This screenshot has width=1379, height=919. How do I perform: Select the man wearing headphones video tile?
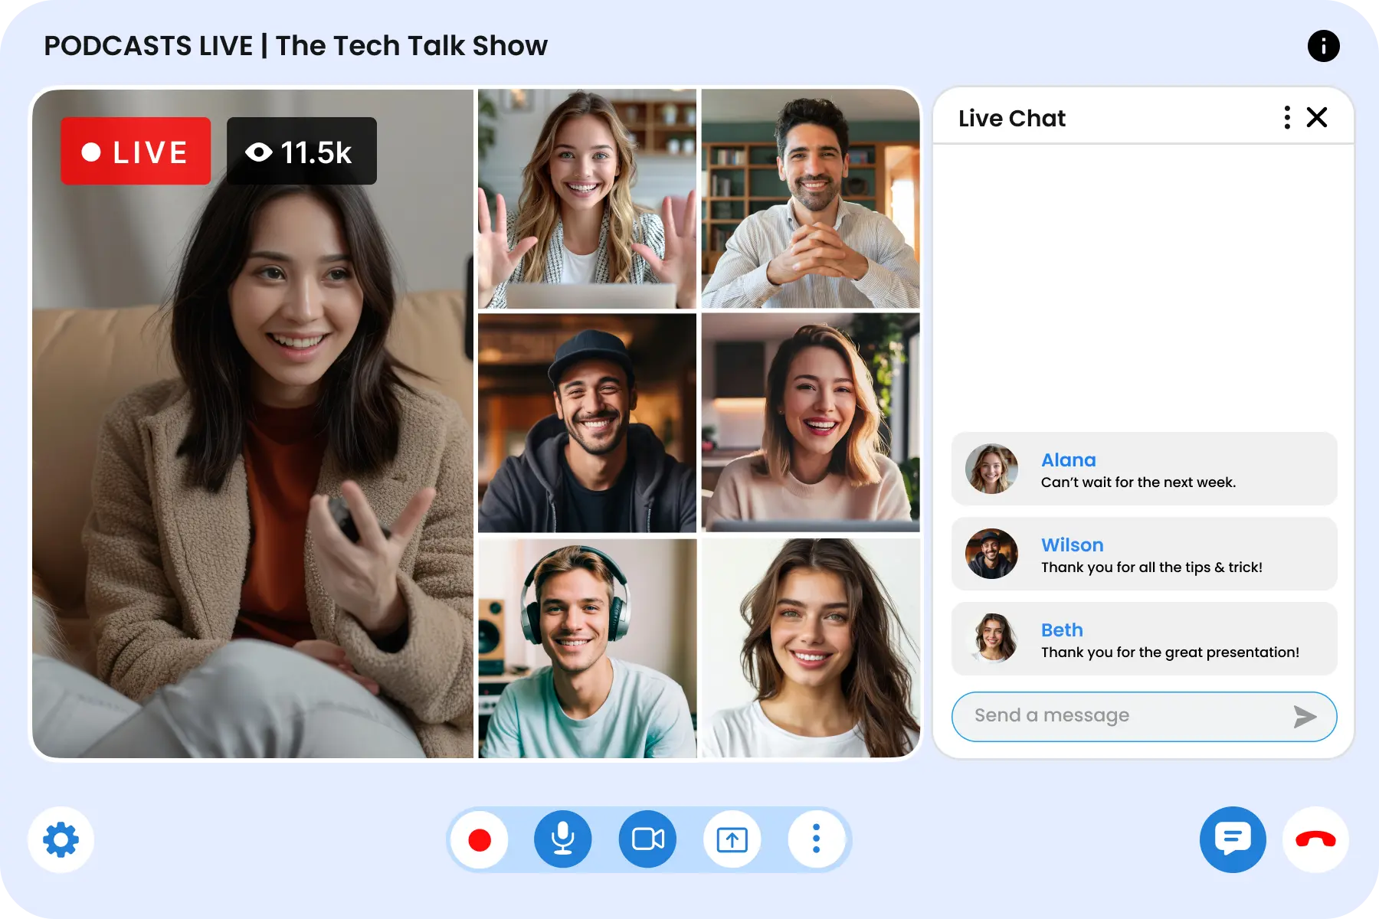click(x=587, y=648)
